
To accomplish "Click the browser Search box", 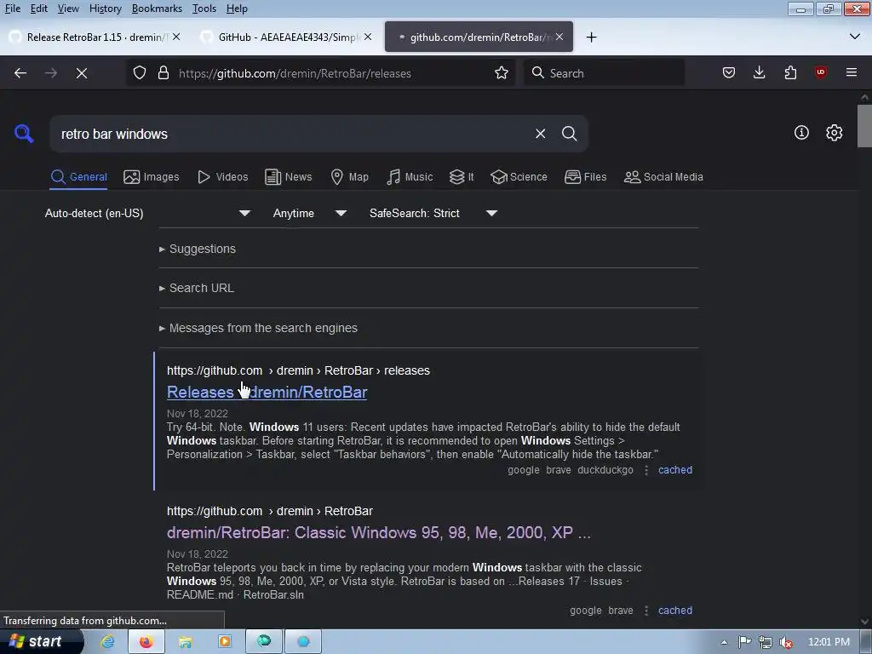I will click(604, 73).
